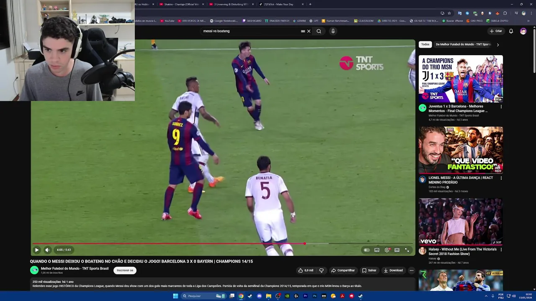The height and width of the screenshot is (301, 536).
Task: Open YouTube notifications bell
Action: coord(511,31)
